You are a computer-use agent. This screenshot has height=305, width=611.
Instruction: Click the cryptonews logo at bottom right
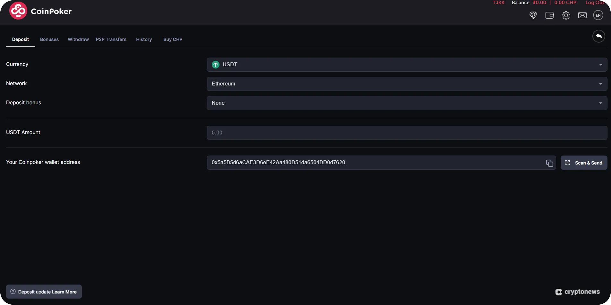tap(577, 292)
